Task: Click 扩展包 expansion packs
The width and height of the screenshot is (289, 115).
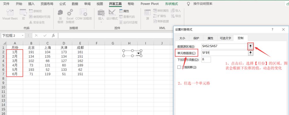Action: [160, 16]
